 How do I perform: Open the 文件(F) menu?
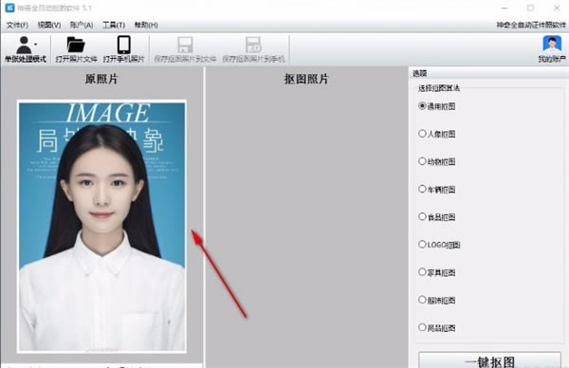point(17,25)
